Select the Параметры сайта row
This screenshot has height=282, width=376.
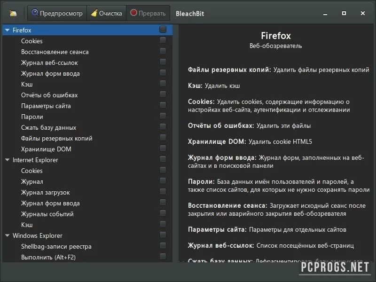click(87, 106)
